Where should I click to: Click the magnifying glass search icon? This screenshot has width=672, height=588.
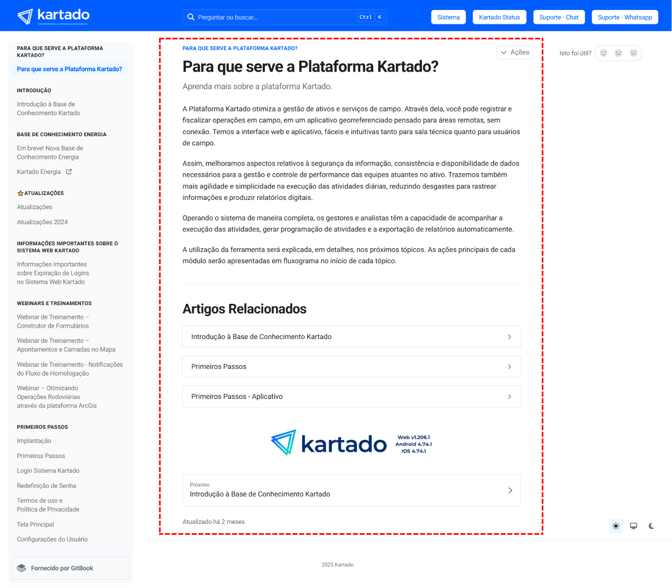pyautogui.click(x=191, y=17)
